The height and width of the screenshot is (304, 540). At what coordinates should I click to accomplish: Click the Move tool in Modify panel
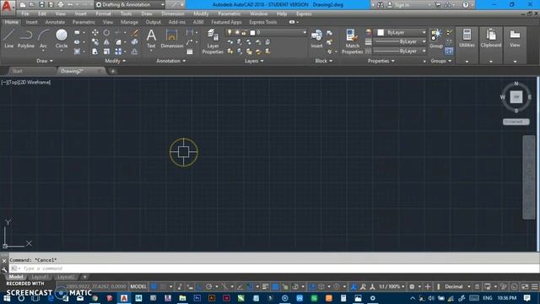(95, 32)
